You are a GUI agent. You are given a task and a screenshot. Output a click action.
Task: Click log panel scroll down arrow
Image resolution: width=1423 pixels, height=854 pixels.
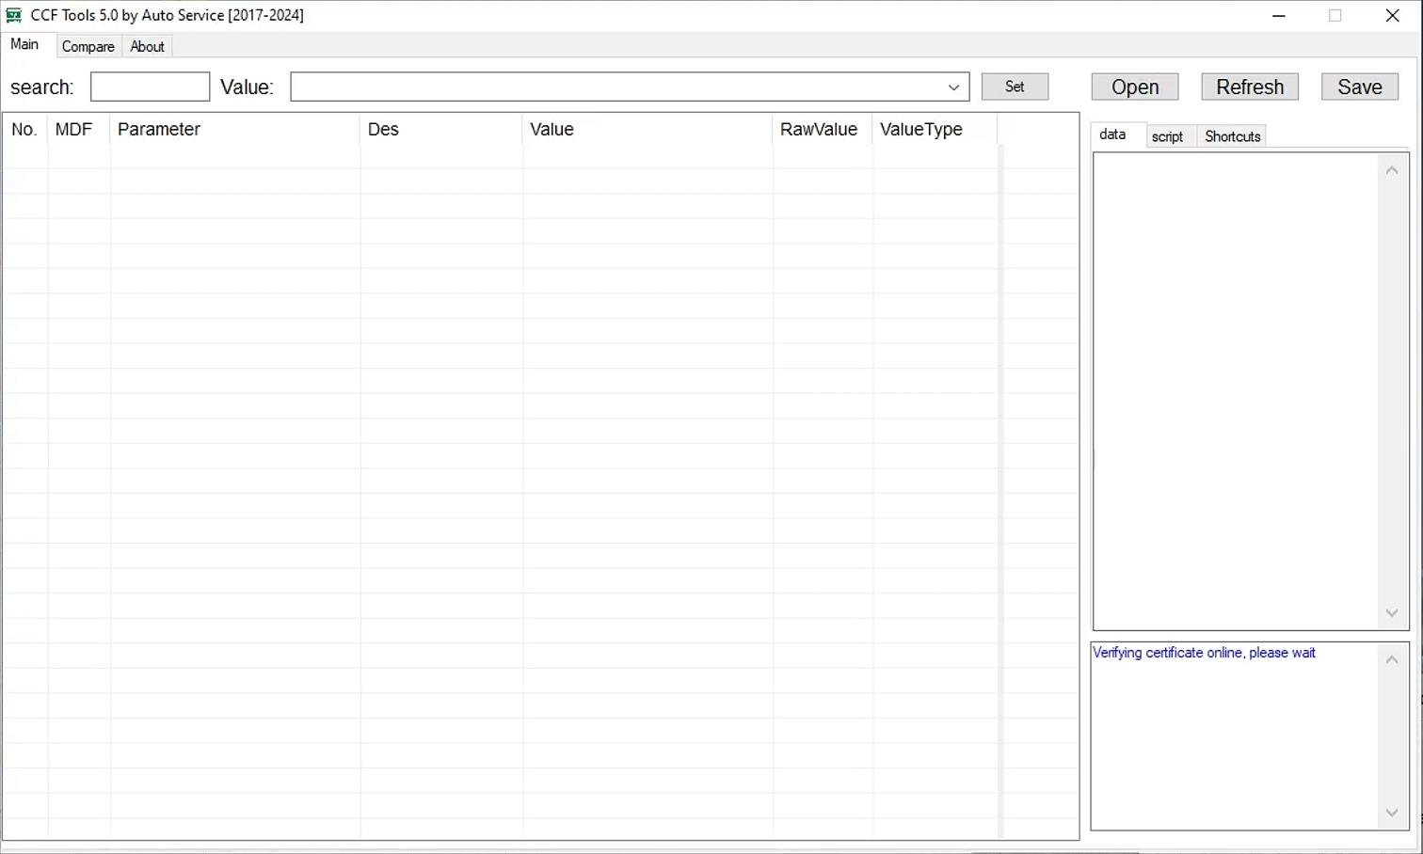pyautogui.click(x=1392, y=813)
